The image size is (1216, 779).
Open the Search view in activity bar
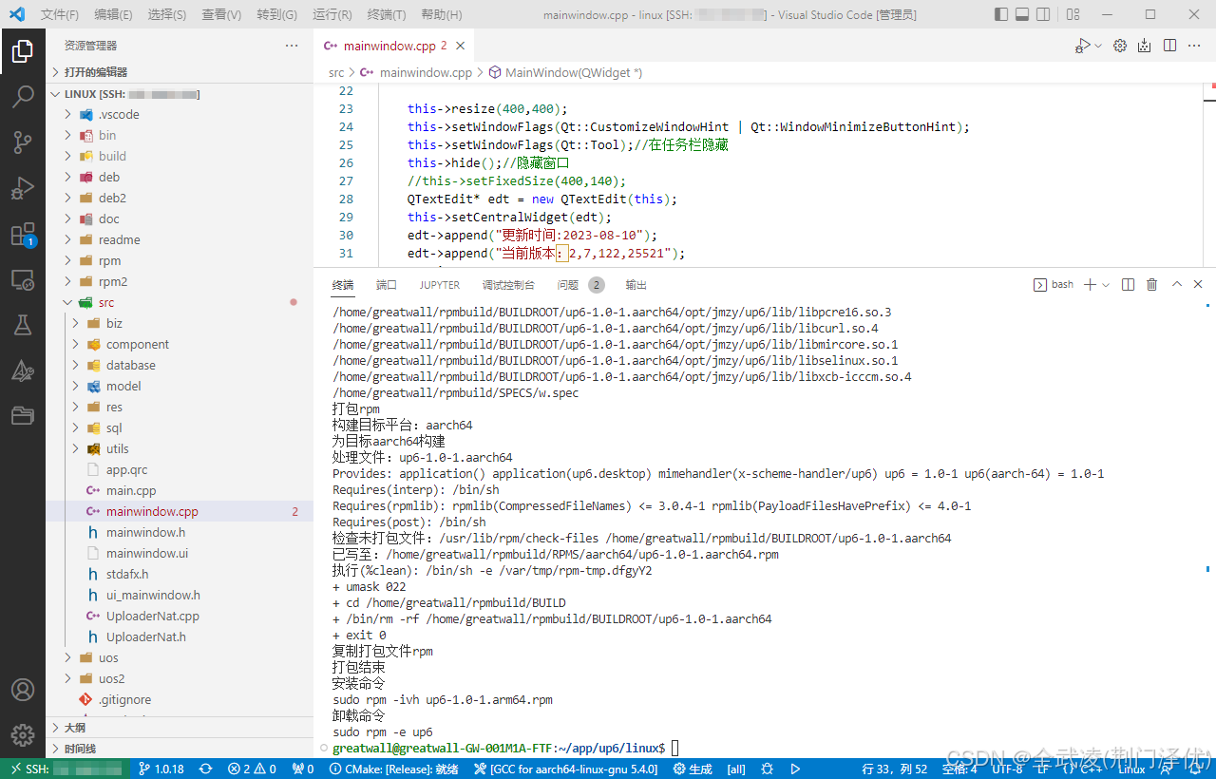[x=23, y=96]
